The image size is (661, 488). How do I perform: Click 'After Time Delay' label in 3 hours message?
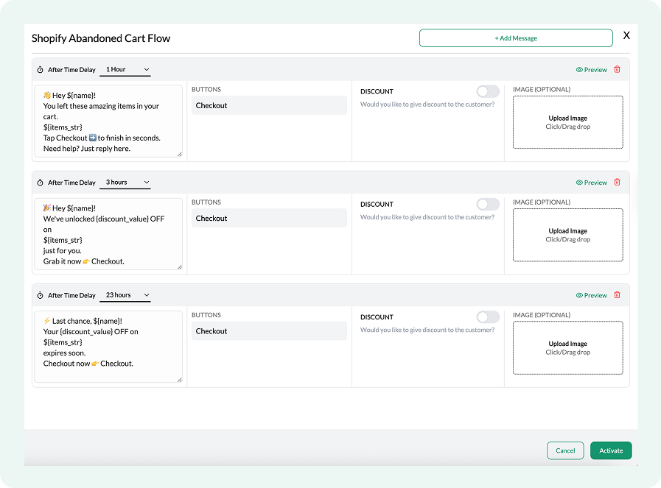(x=71, y=183)
